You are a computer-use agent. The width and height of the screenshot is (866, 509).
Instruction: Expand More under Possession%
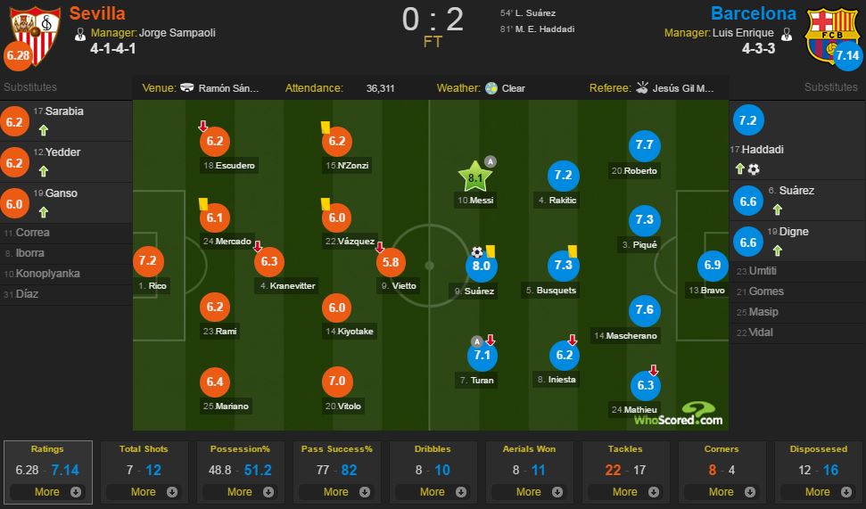(x=240, y=491)
